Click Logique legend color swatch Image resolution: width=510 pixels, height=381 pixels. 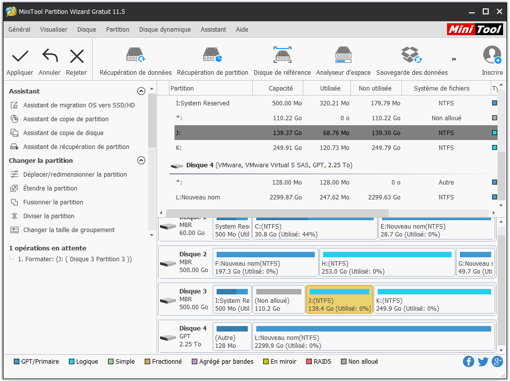(x=71, y=362)
